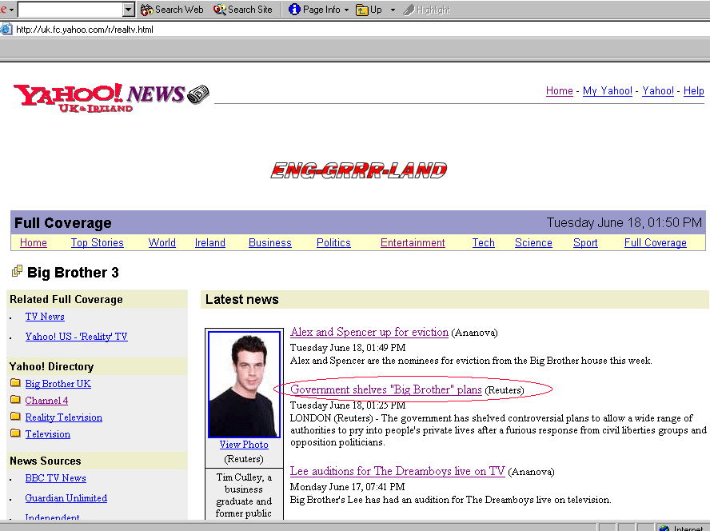The width and height of the screenshot is (710, 531).
Task: Expand the Up button dropdown arrow
Action: click(393, 10)
